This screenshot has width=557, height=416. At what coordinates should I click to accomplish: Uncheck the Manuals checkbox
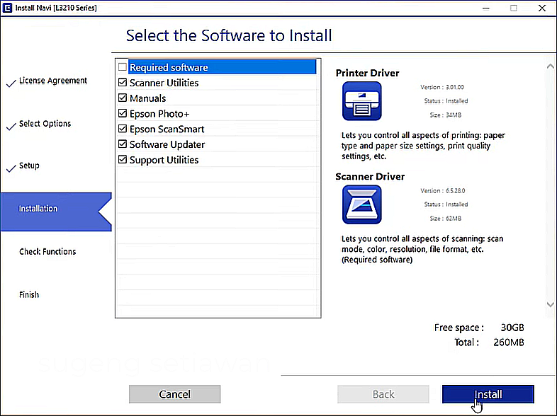(x=123, y=98)
